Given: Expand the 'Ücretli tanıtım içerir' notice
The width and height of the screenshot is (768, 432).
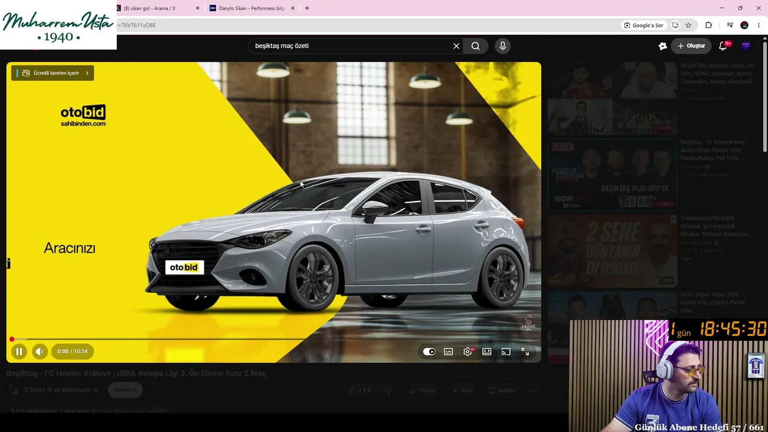Looking at the screenshot, I should tap(53, 73).
